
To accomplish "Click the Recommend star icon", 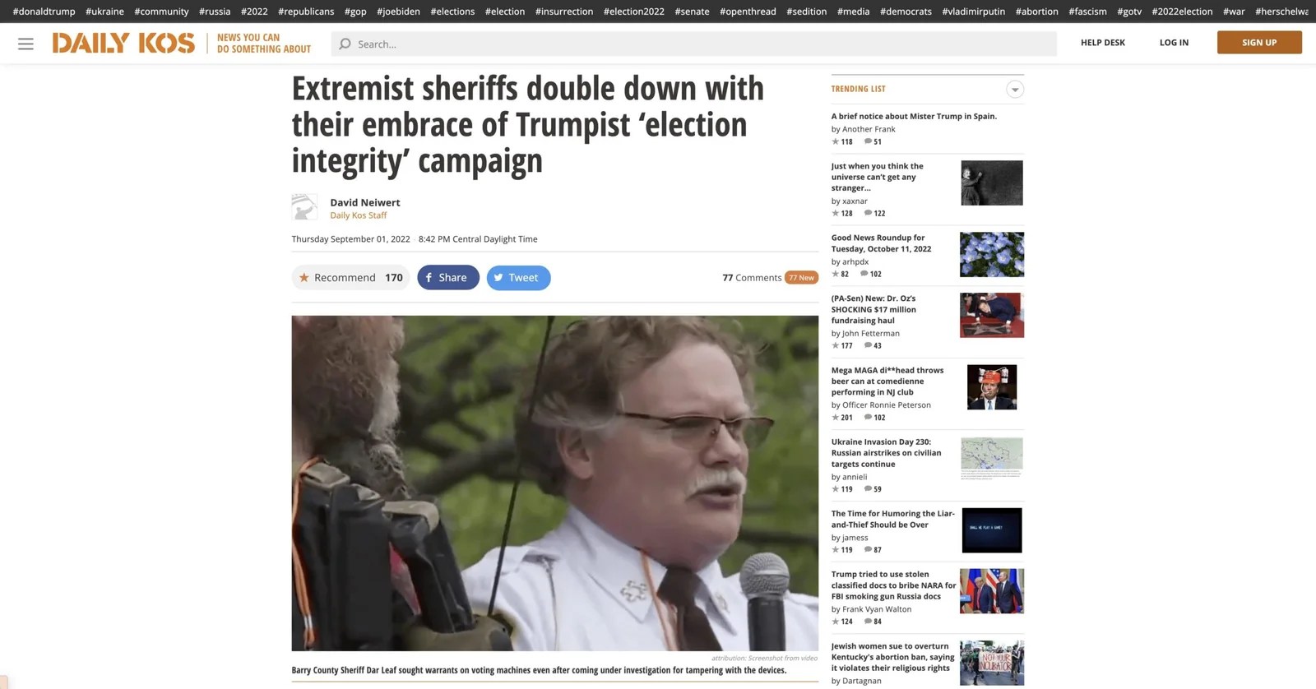I will (304, 278).
